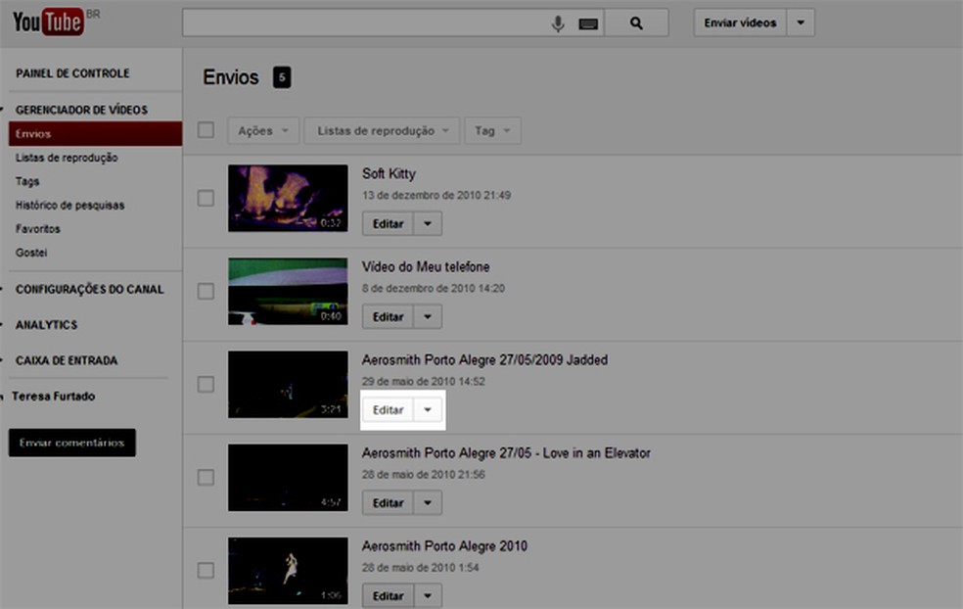Click Editar for Soft Kitty
The height and width of the screenshot is (609, 963).
click(x=388, y=223)
